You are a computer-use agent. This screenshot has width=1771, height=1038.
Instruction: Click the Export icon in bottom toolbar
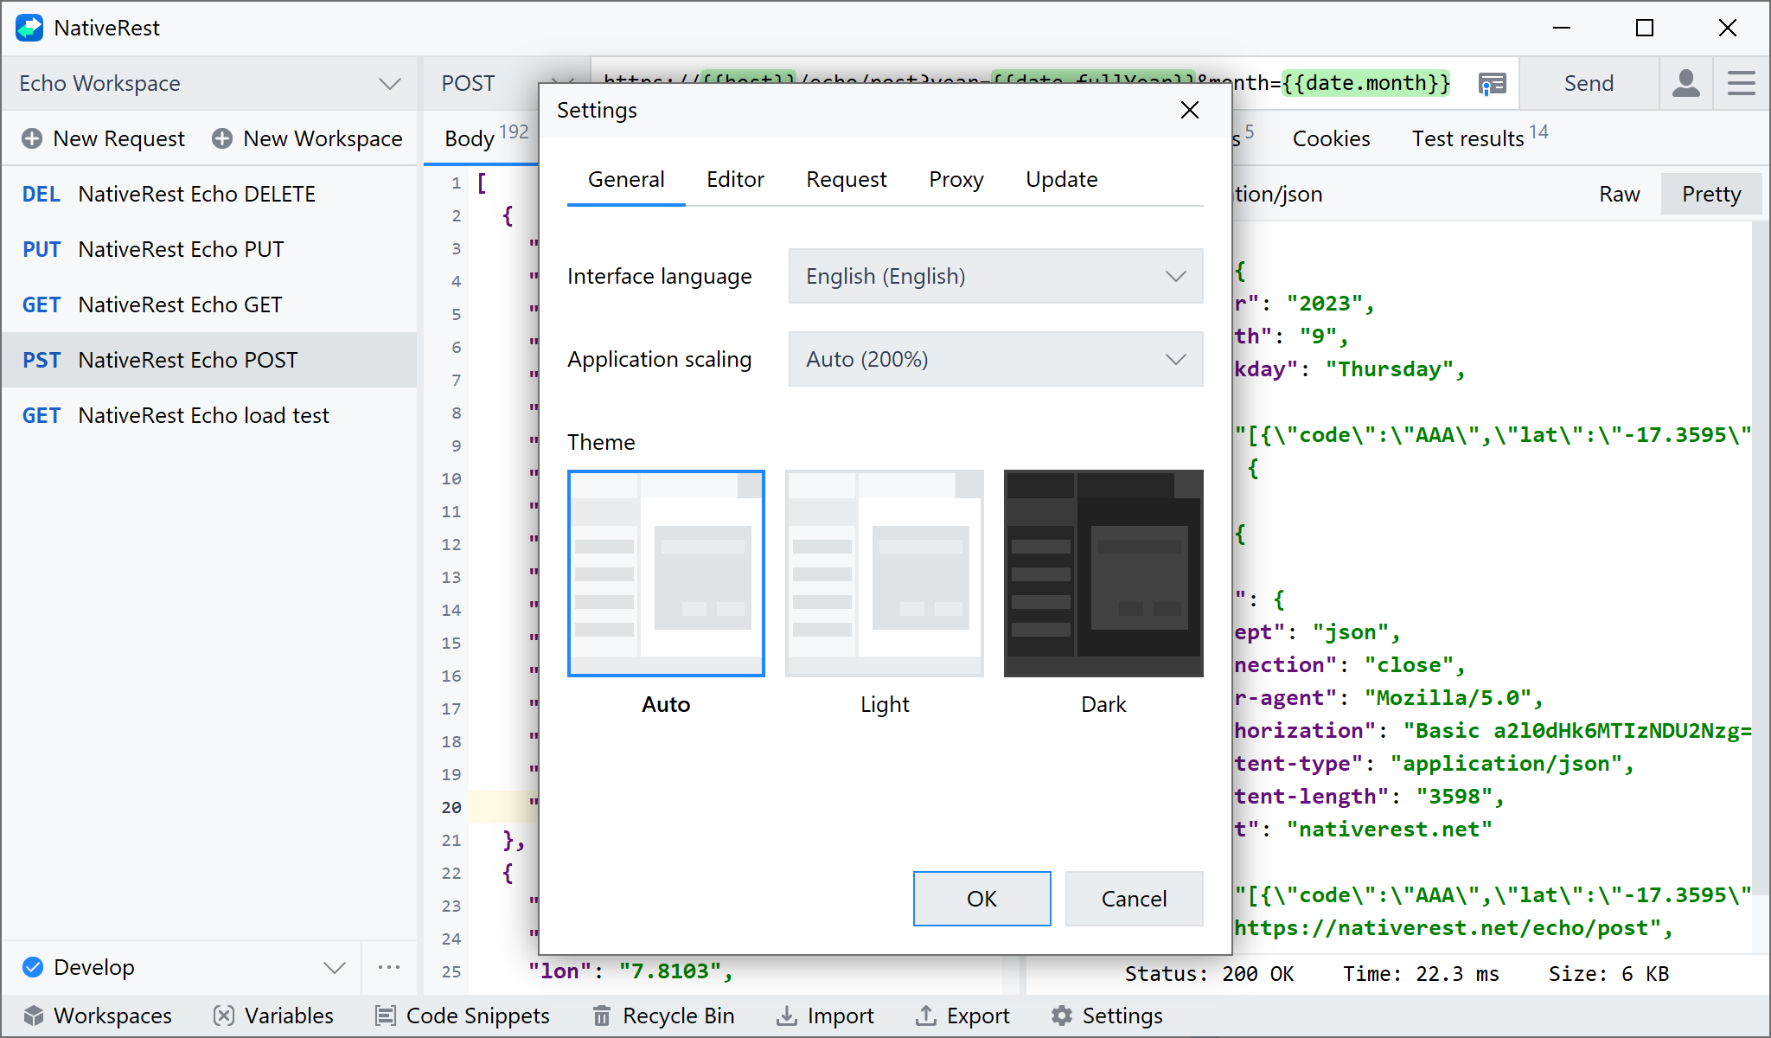click(x=928, y=1016)
